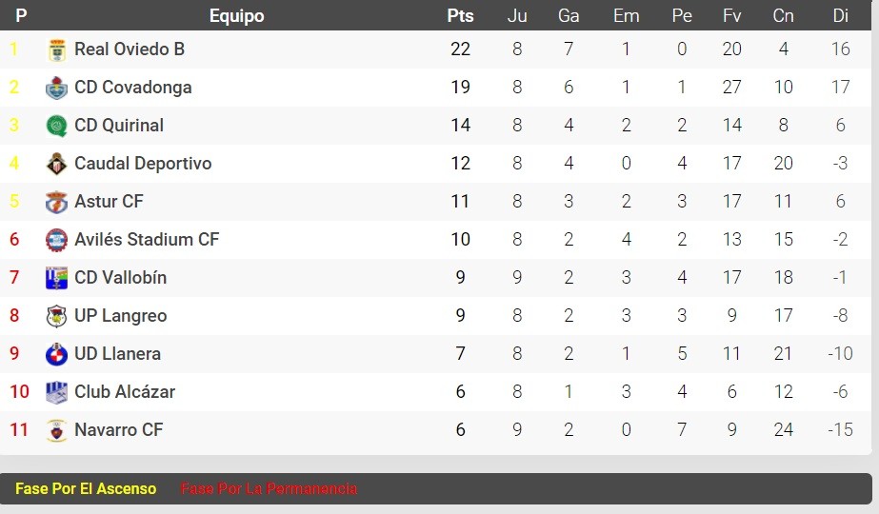Click the UD Llanera blue crest
Screen dimensions: 879x514
pos(56,355)
